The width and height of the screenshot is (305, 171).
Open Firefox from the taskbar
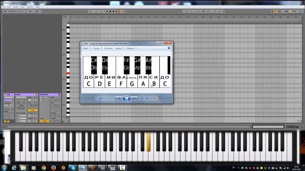(53, 168)
